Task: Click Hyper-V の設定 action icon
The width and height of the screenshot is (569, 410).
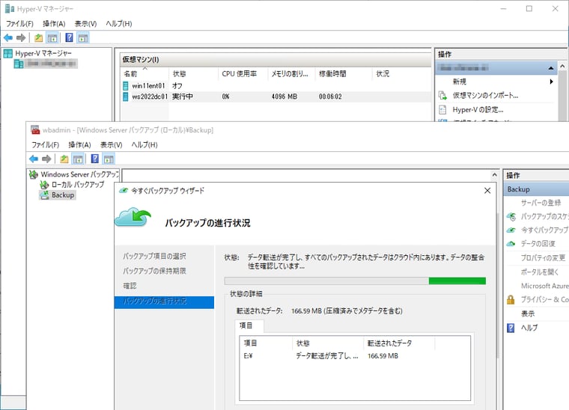Action: point(442,110)
